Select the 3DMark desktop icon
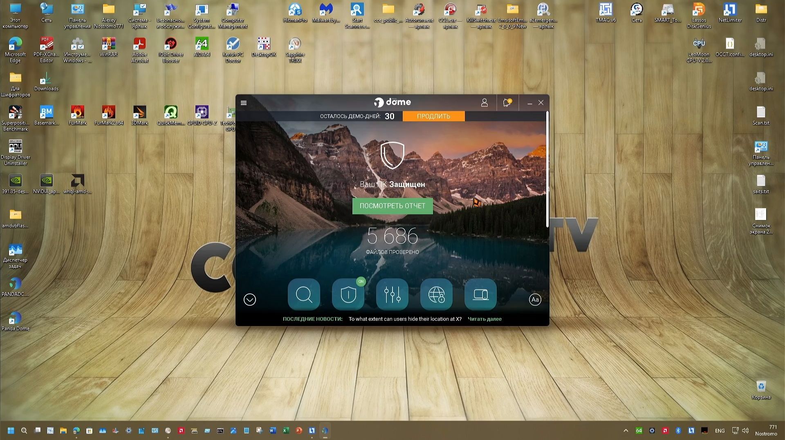785x440 pixels. (139, 116)
